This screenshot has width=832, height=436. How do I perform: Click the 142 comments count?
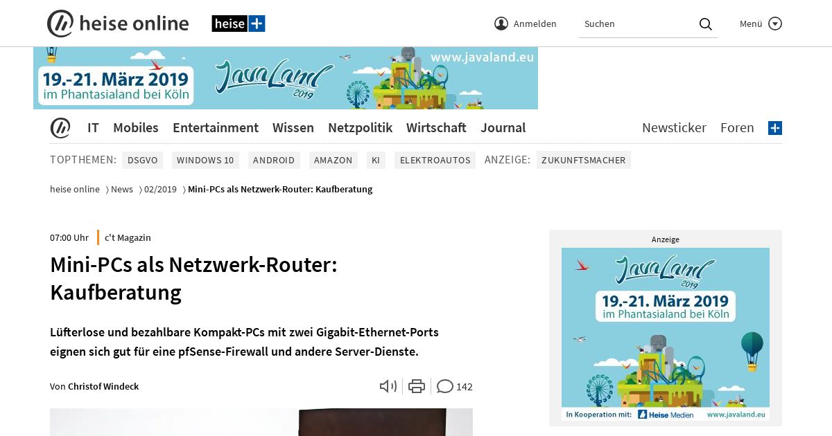point(465,386)
